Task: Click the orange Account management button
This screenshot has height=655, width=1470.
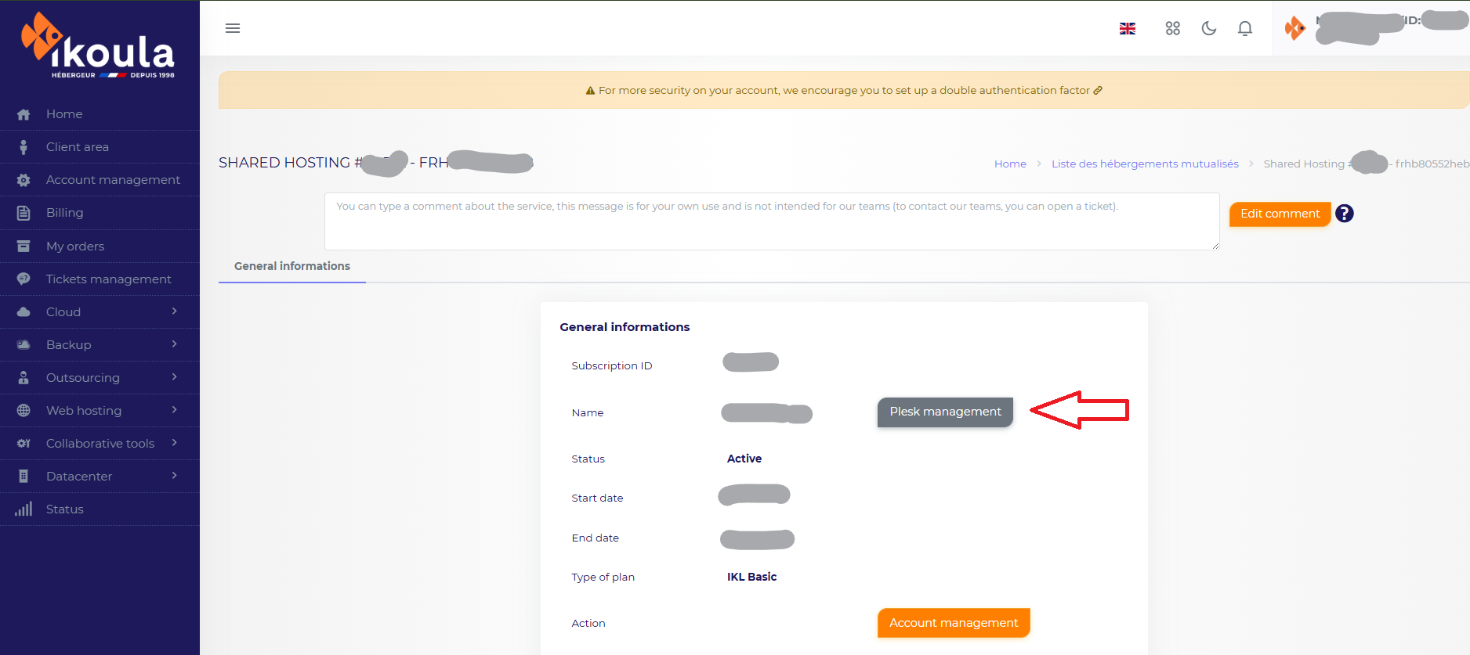Action: (x=954, y=623)
